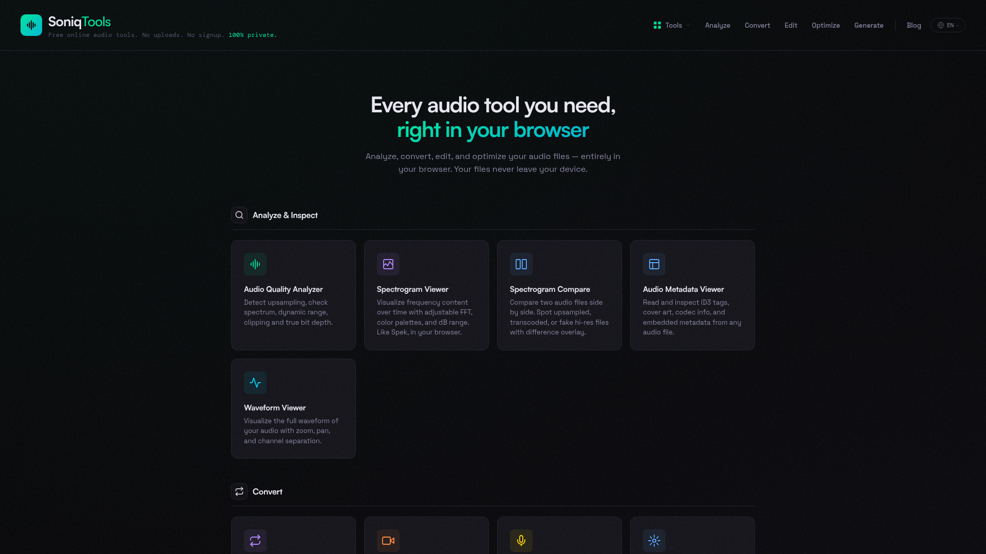Image resolution: width=986 pixels, height=554 pixels.
Task: Open the Analyze nav menu item
Action: click(717, 25)
